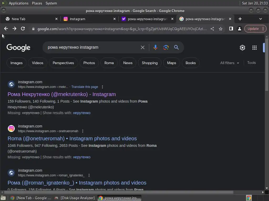Open more options for onetrueromah result
The height and width of the screenshot is (201, 269).
pos(83,131)
